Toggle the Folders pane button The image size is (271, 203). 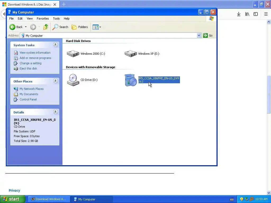80,27
